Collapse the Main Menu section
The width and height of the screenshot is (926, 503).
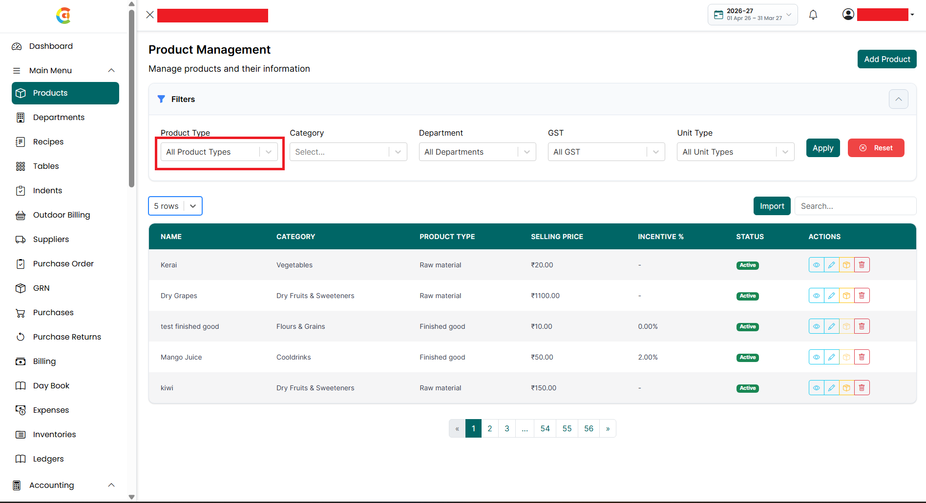point(111,70)
